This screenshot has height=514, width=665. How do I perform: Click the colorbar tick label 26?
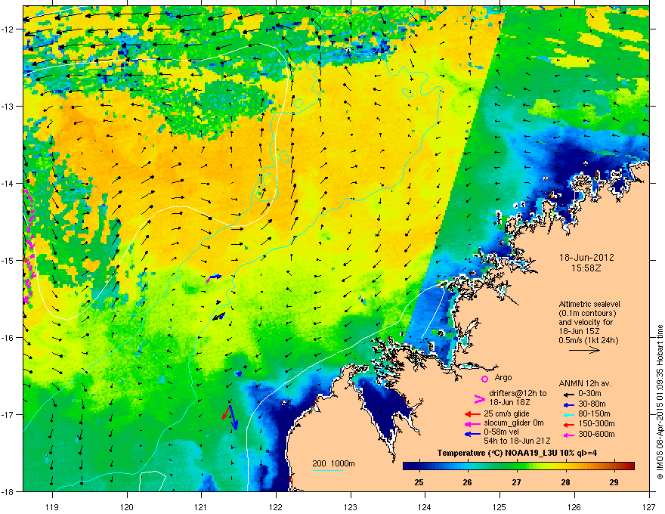(x=467, y=482)
